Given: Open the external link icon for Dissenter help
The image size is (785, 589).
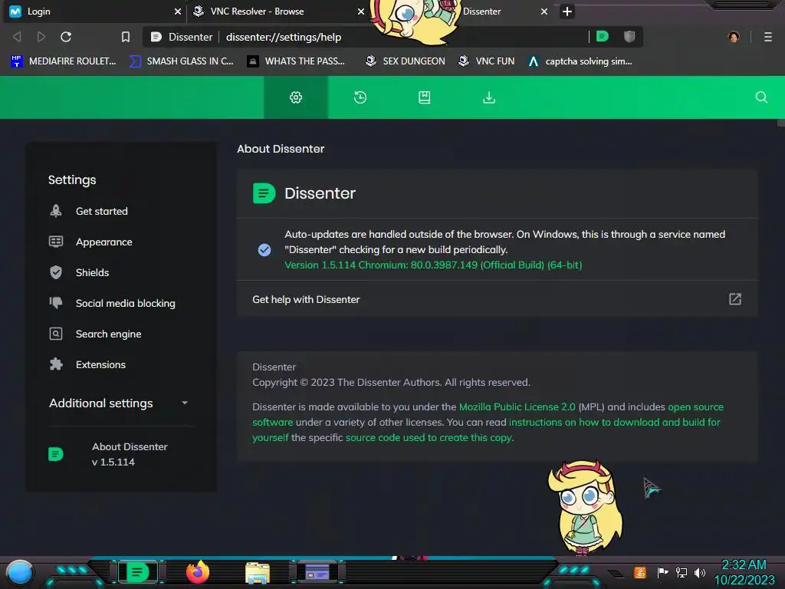Looking at the screenshot, I should pyautogui.click(x=734, y=299).
